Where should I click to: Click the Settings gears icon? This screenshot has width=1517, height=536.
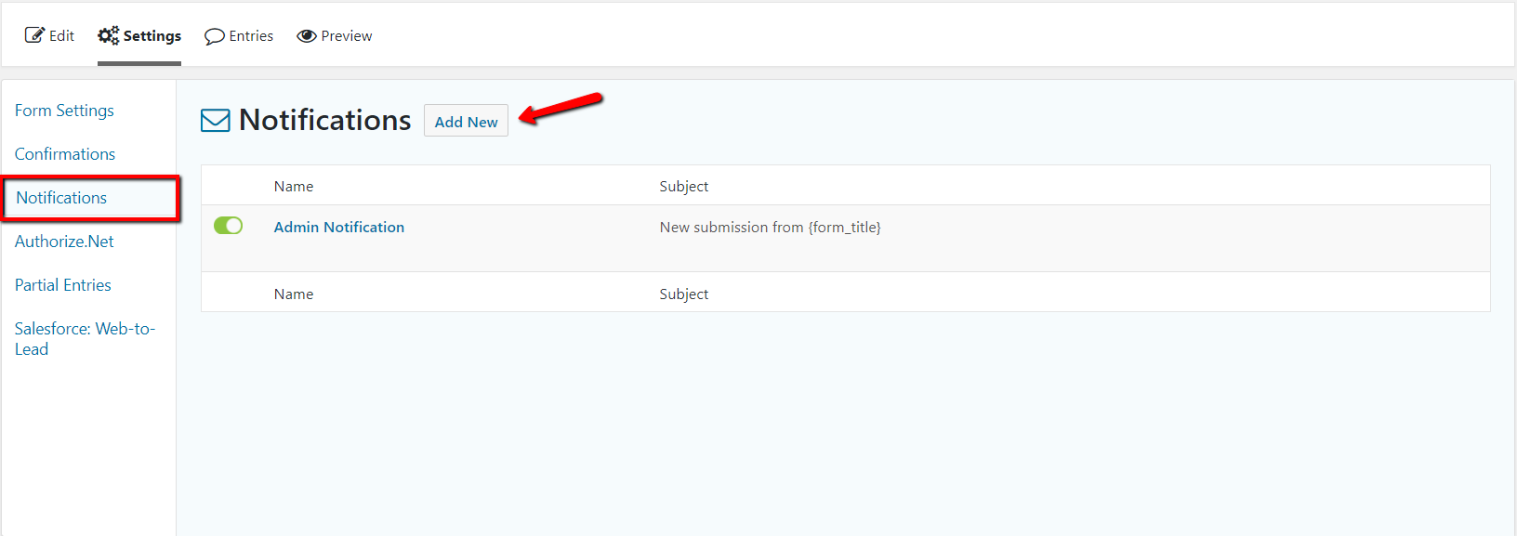[109, 35]
